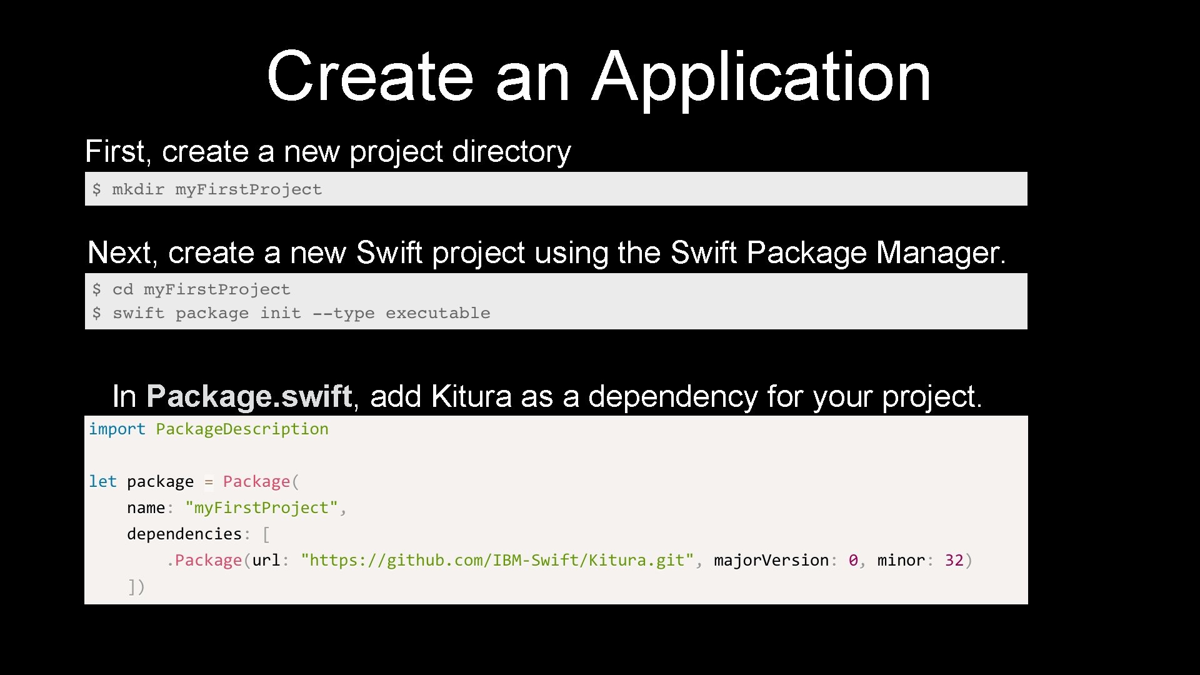The width and height of the screenshot is (1200, 675).
Task: Click the 'let' keyword in code
Action: pos(102,482)
